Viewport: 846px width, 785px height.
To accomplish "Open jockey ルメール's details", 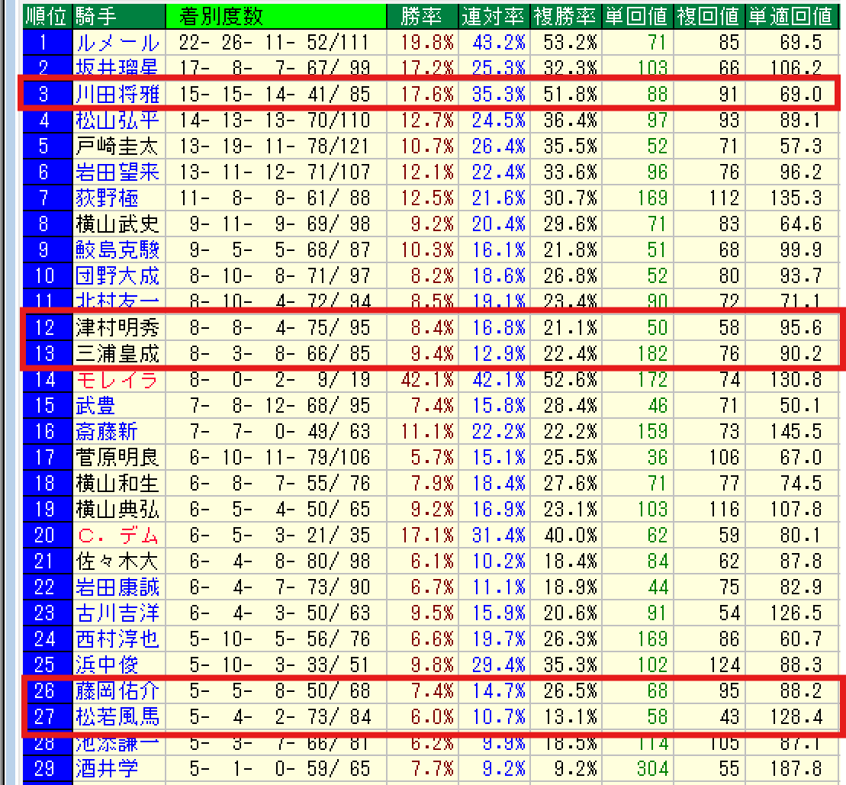I will 117,43.
